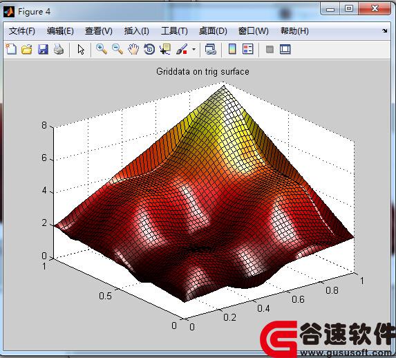Open file with the folder icon

coord(27,49)
